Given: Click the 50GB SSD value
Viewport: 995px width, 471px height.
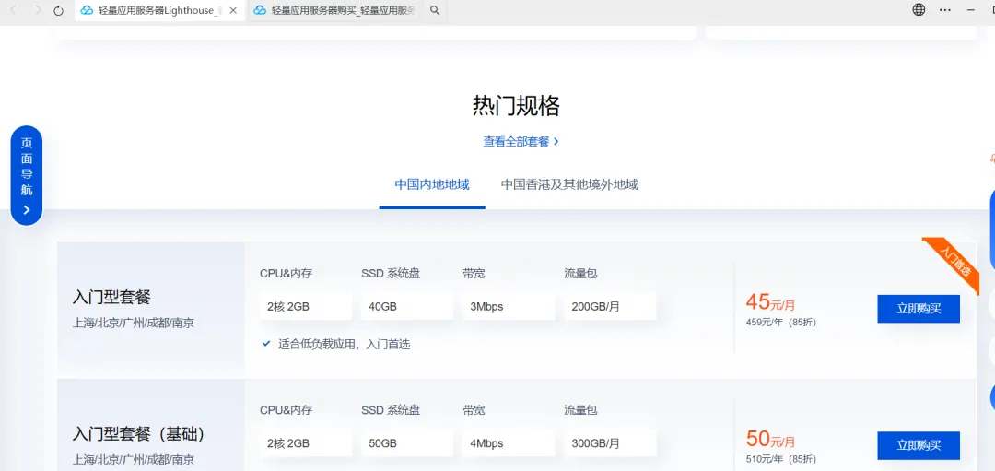Looking at the screenshot, I should click(407, 443).
